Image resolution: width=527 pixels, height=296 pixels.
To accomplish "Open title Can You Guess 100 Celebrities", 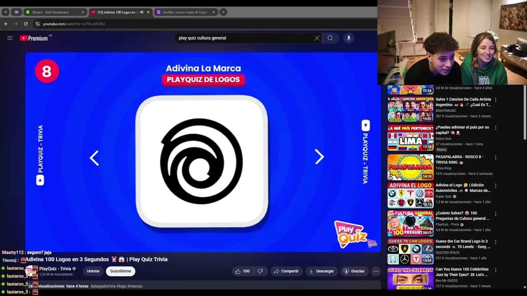I will (462, 272).
